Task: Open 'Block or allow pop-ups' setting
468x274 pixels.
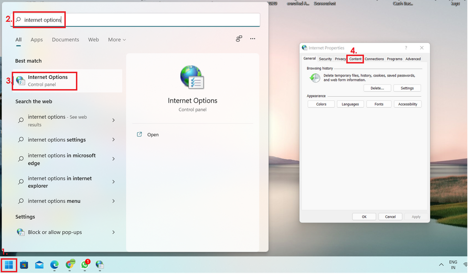Action: pos(55,232)
